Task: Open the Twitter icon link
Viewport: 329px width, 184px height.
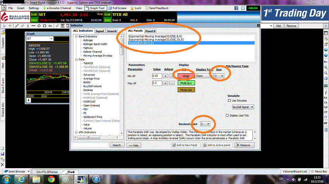Action: point(243,8)
